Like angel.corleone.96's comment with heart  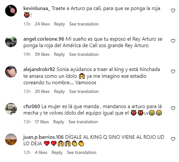(173, 41)
